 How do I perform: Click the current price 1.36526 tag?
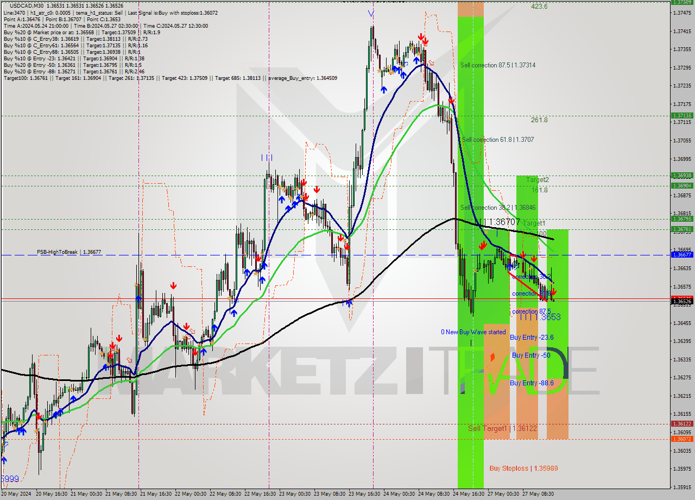(682, 301)
